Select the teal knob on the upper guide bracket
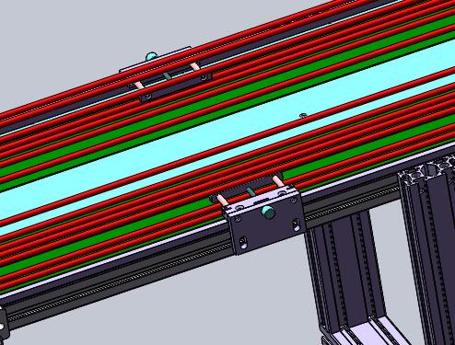This screenshot has width=455, height=345. point(151,56)
